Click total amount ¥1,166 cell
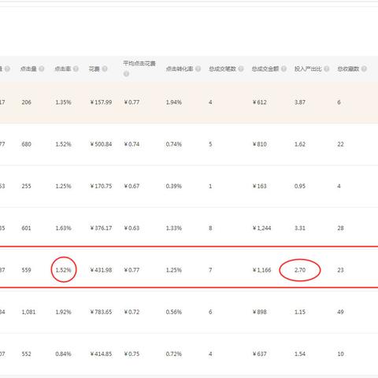 261,270
